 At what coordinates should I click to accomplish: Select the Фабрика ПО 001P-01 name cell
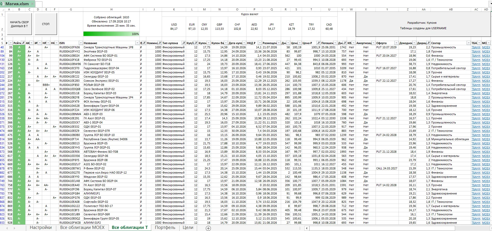tap(111, 60)
